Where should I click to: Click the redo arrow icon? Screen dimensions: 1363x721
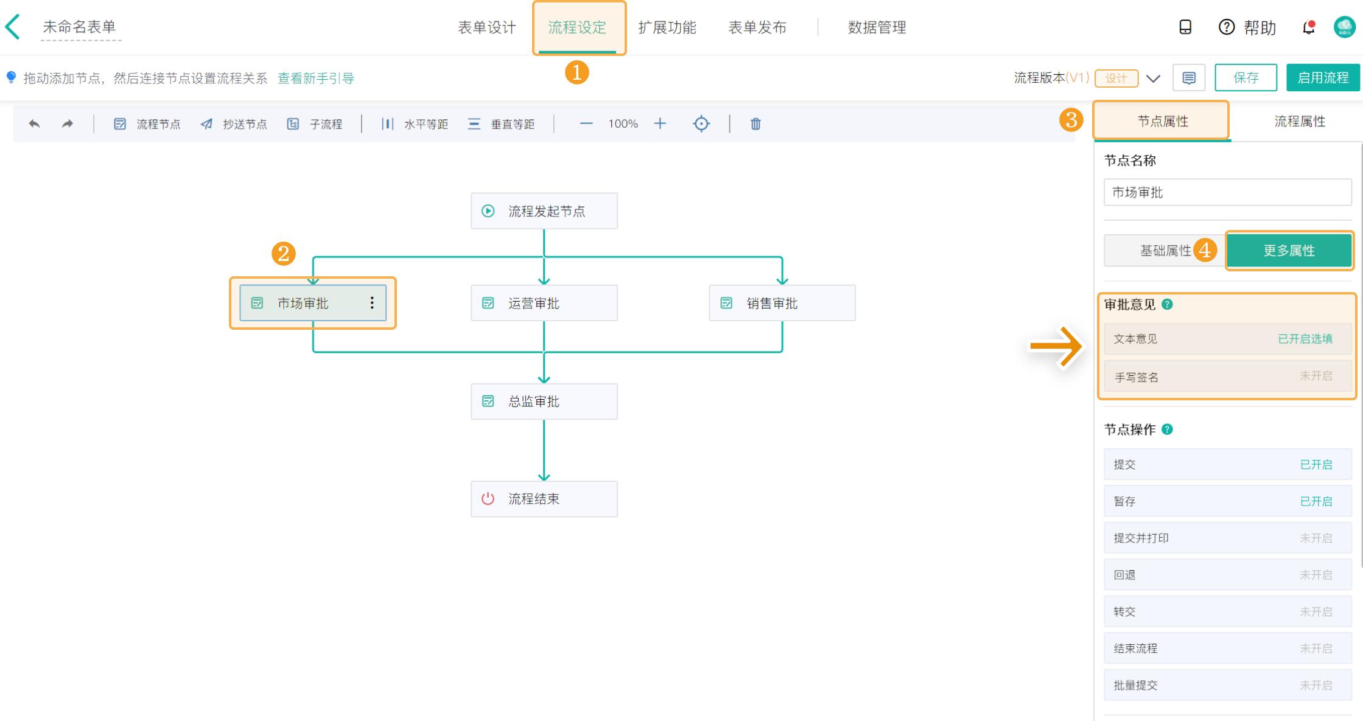(x=67, y=124)
